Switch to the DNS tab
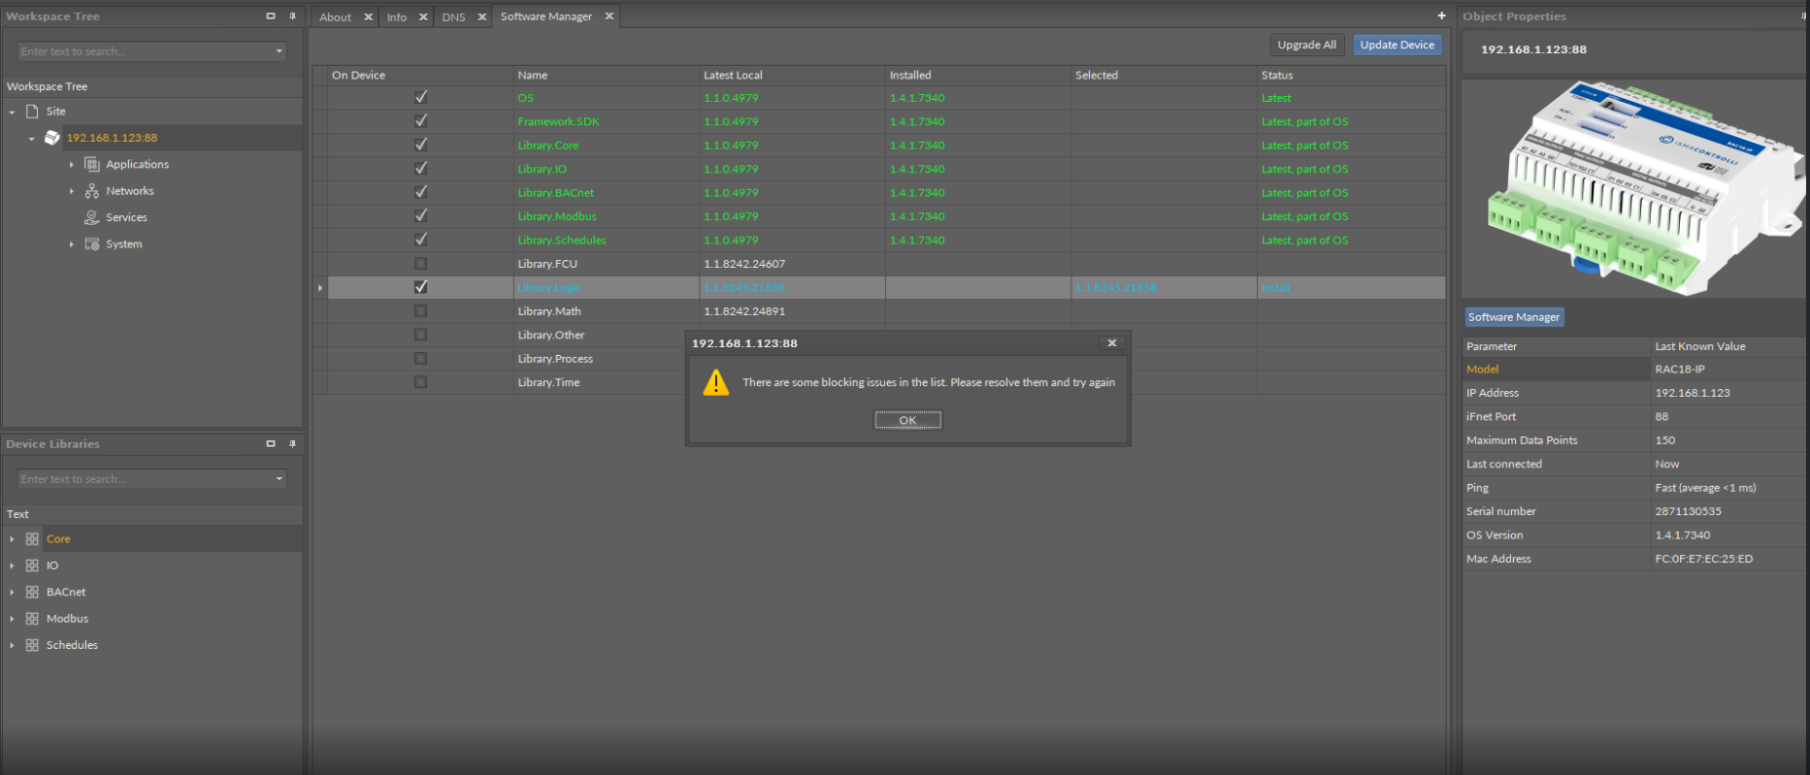 (x=453, y=17)
